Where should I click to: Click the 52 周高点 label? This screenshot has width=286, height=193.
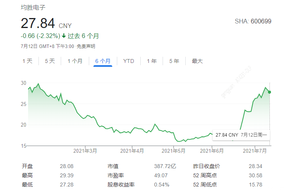pyautogui.click(x=205, y=175)
